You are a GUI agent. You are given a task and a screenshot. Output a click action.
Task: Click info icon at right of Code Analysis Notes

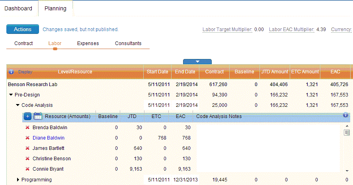click(x=345, y=115)
